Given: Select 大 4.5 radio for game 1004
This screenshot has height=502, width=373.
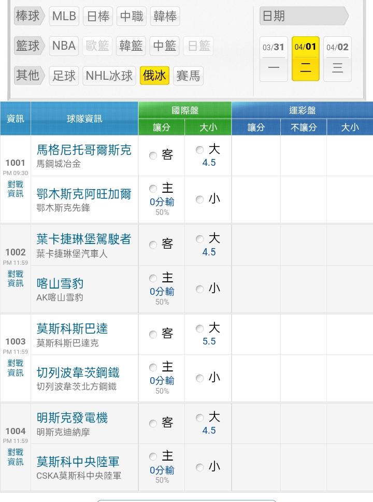Looking at the screenshot, I should coord(200,418).
